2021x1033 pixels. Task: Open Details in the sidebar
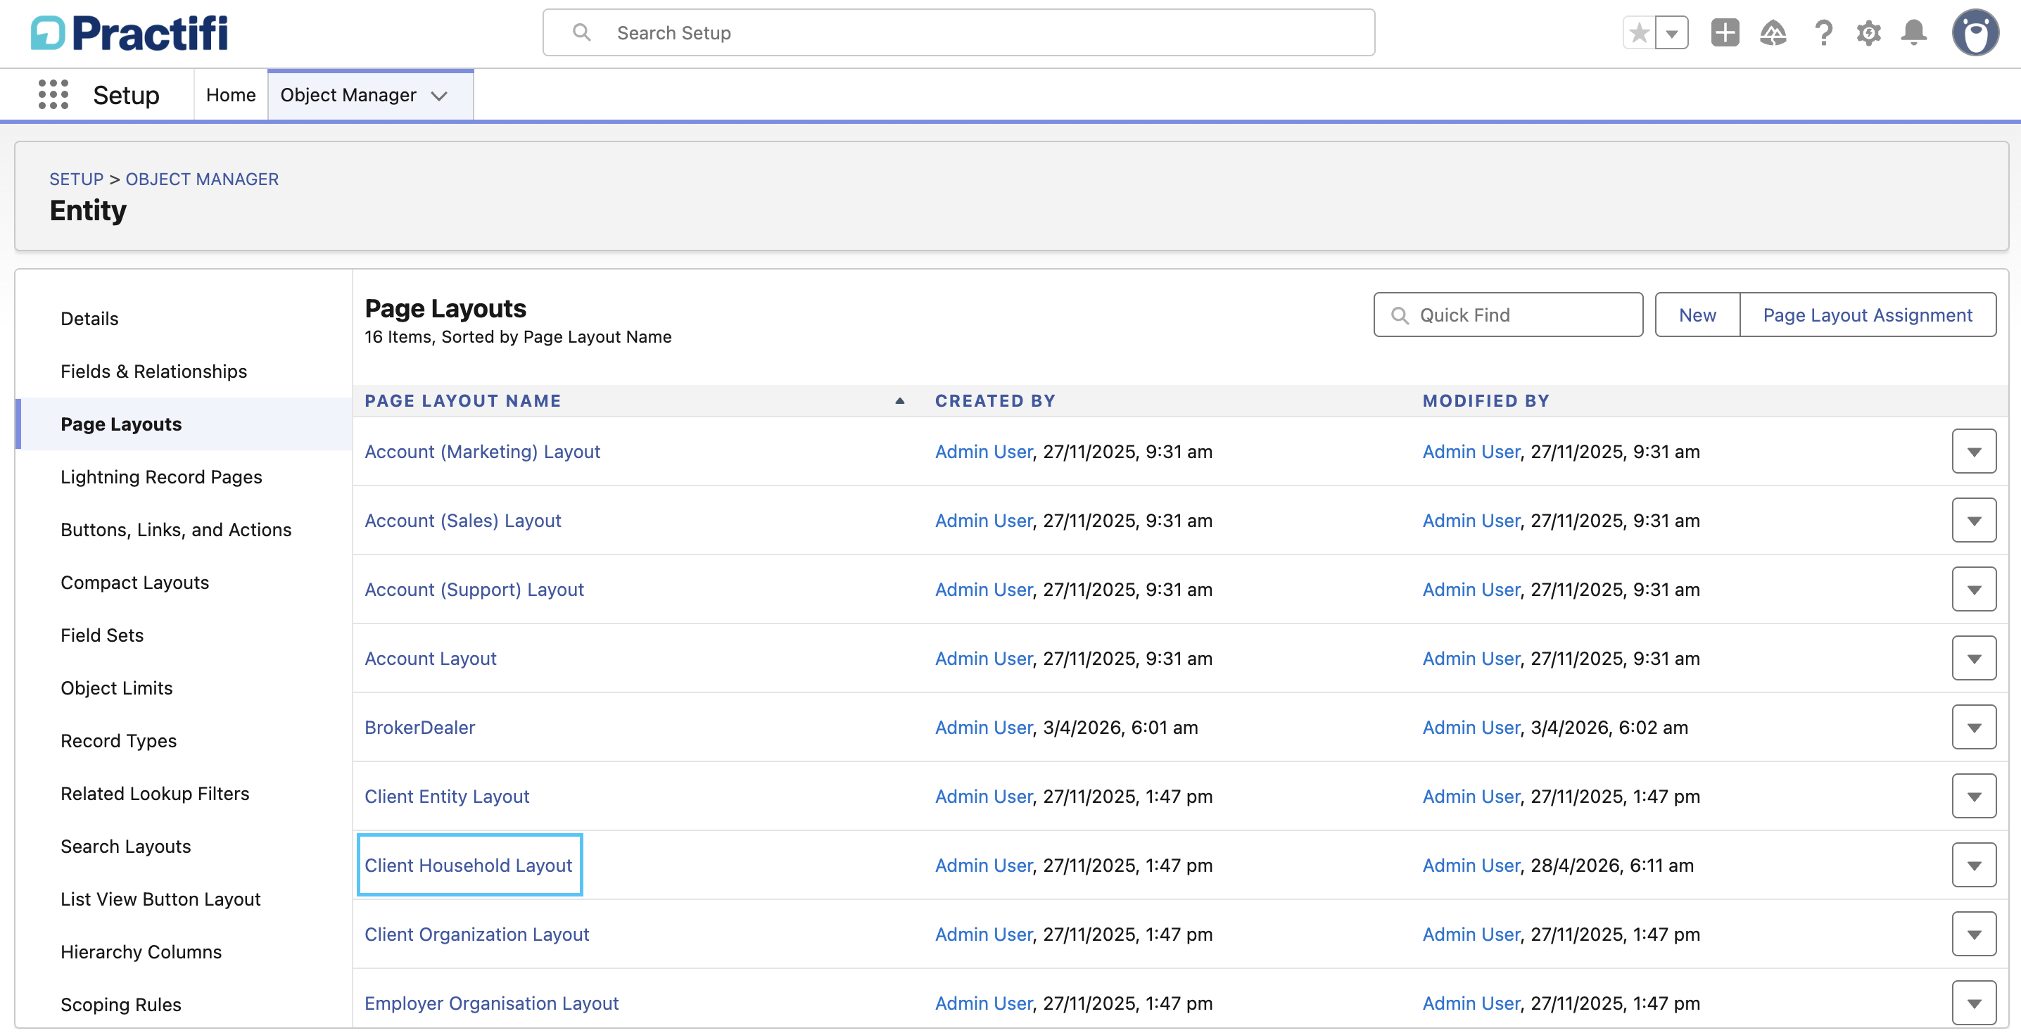[x=89, y=319]
